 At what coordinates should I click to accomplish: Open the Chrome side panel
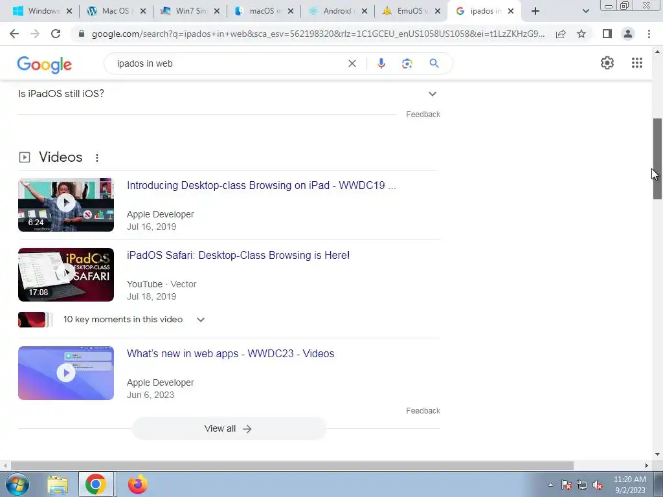607,34
